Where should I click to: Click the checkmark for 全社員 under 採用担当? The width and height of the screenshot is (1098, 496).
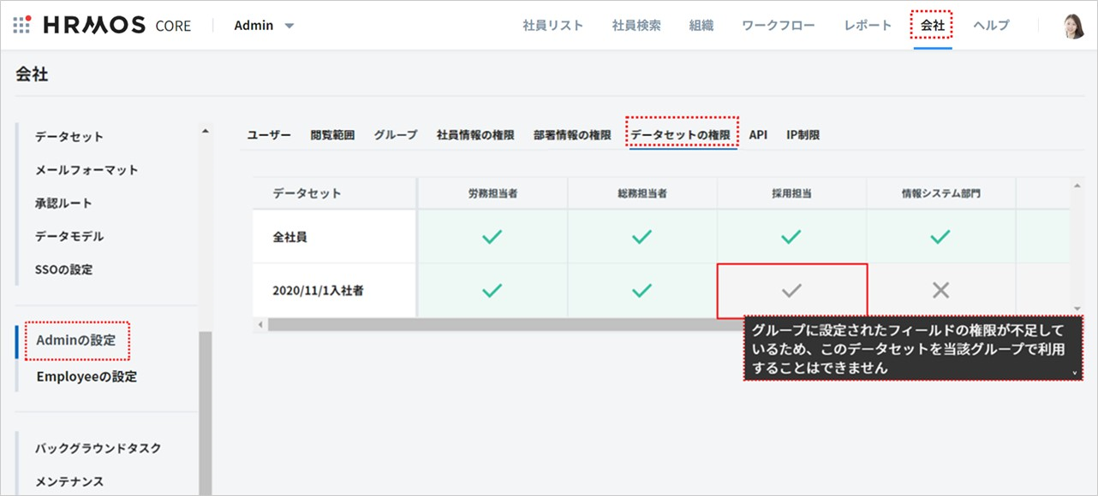pos(791,237)
